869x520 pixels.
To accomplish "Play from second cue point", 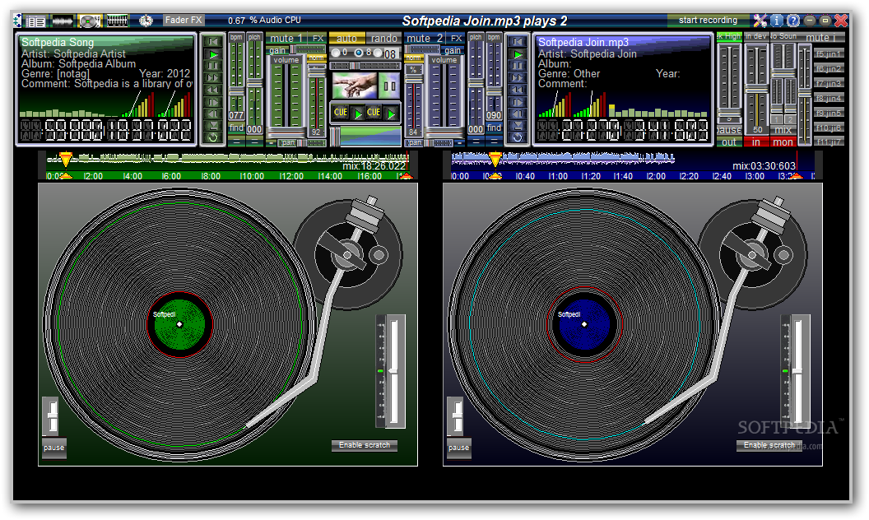I will pyautogui.click(x=391, y=114).
